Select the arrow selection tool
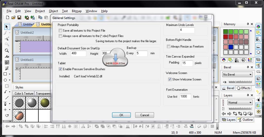Screen dimensions: 264x137 tap(7, 27)
